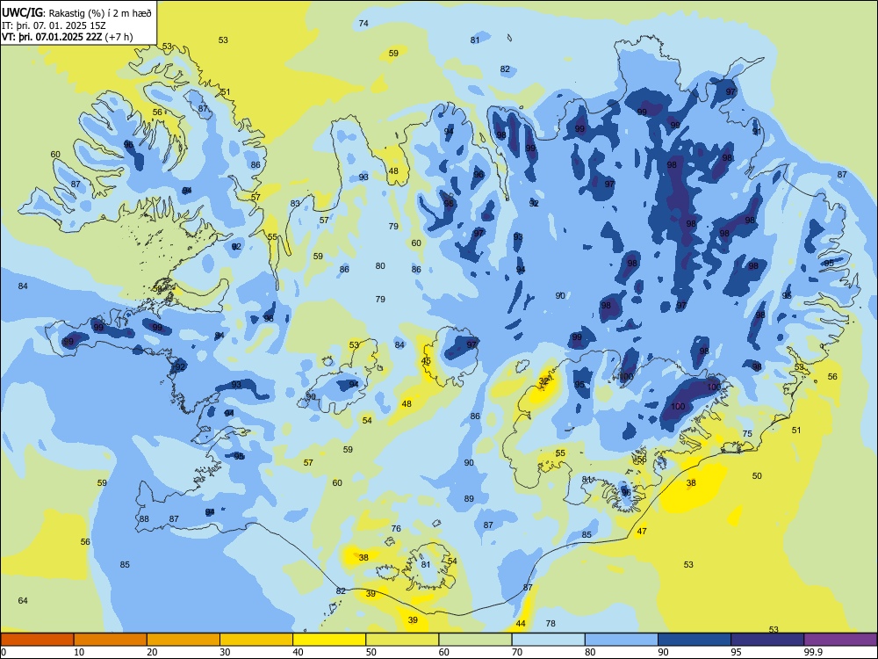Click the 'VT: þri. 07.01.2025 22Z (+7 h)' line

click(68, 37)
